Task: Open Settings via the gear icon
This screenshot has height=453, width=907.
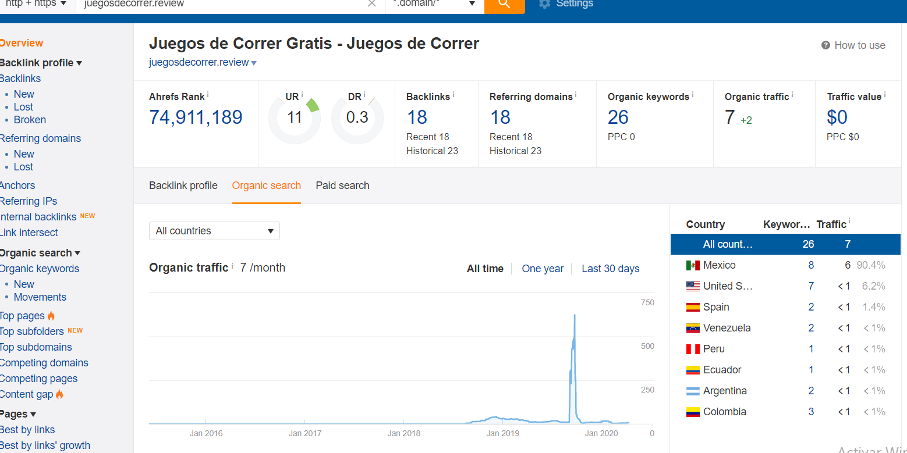Action: (544, 3)
